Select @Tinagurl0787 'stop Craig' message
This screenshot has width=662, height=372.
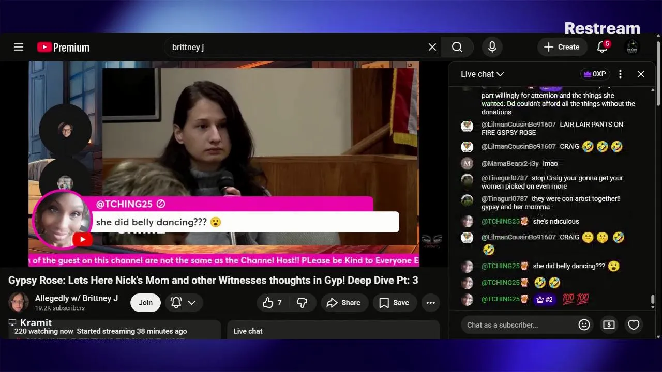point(552,182)
